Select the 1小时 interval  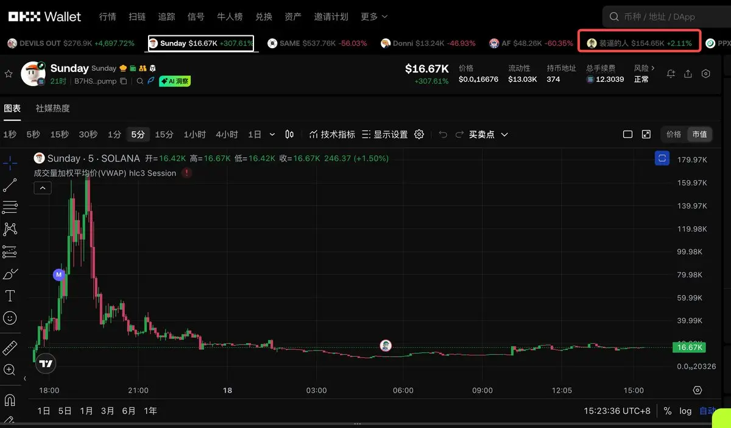(x=195, y=134)
